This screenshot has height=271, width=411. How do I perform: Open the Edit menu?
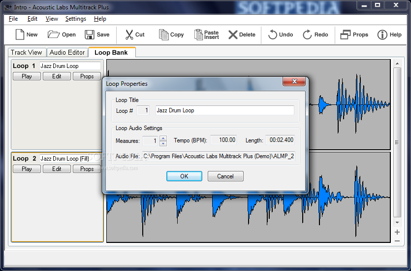[x=32, y=19]
